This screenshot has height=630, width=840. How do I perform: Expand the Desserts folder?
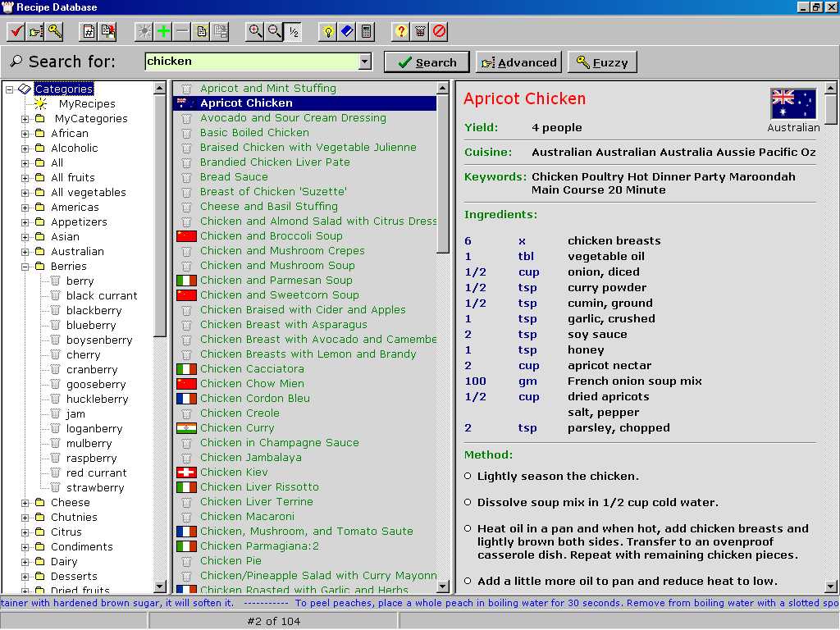[25, 576]
